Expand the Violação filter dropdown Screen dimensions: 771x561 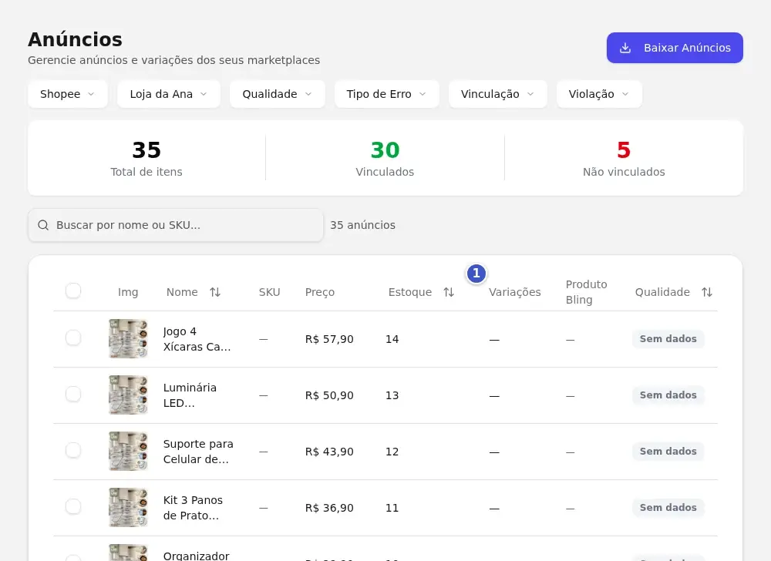(599, 94)
